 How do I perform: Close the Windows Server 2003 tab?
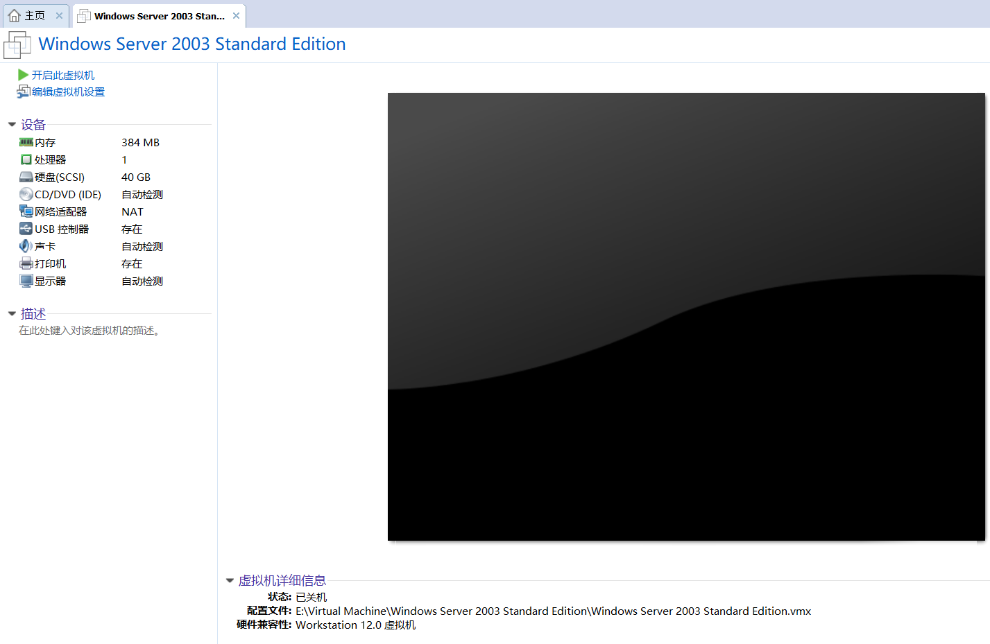[x=236, y=15]
